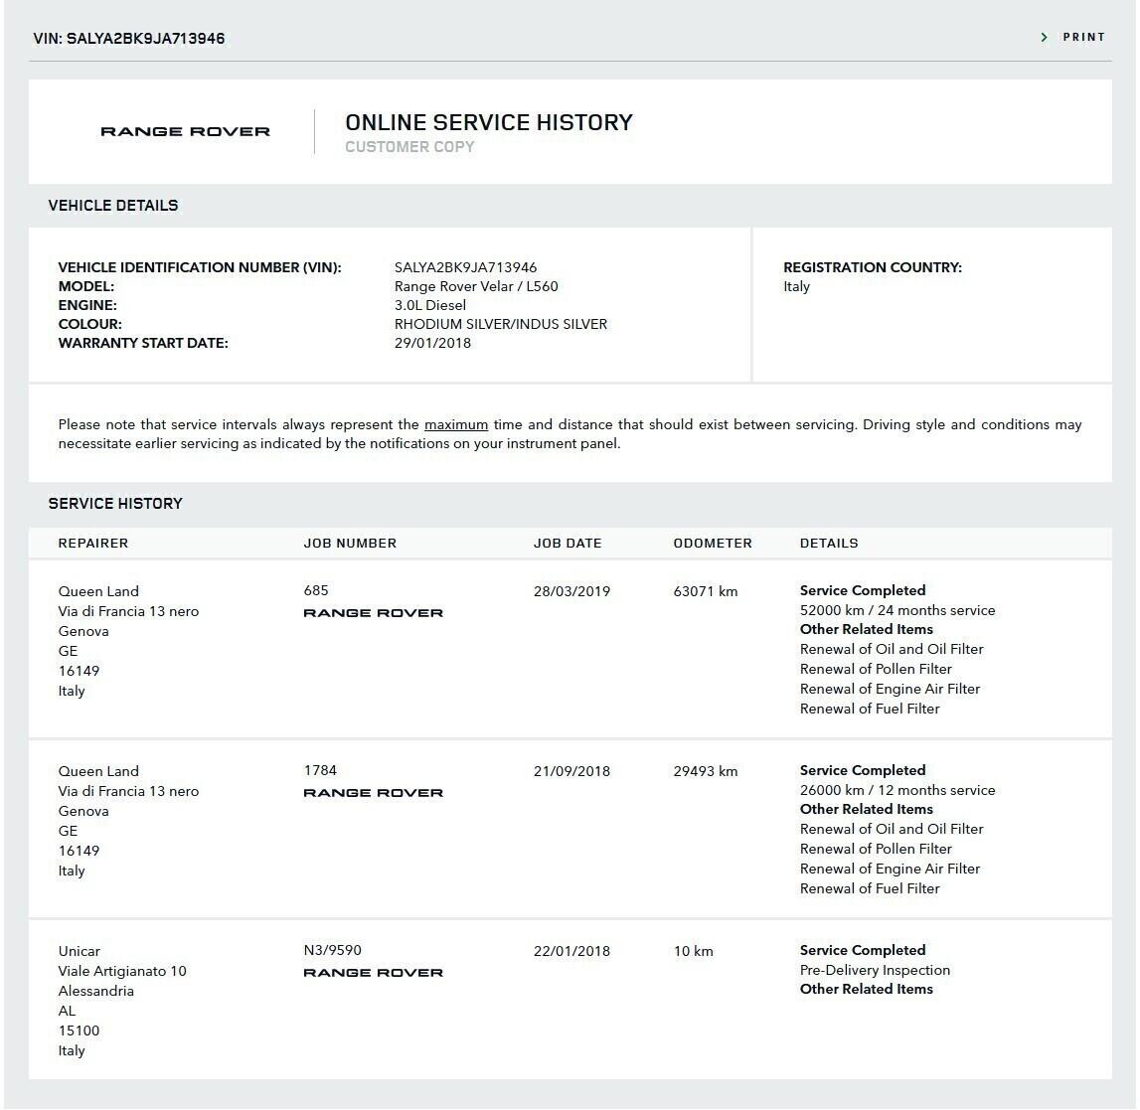Click the ODOMETER column header
The image size is (1140, 1110).
point(713,544)
